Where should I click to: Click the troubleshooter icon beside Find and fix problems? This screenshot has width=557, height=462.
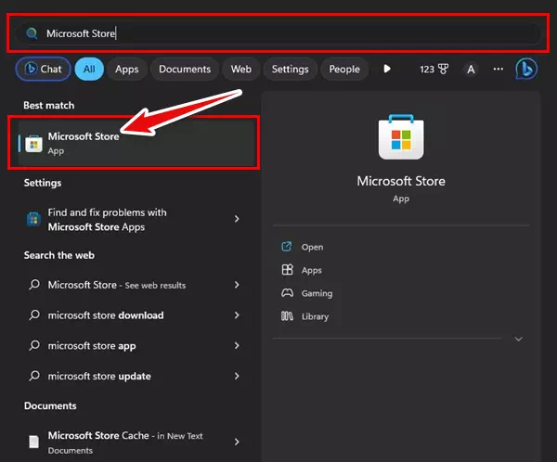pyautogui.click(x=33, y=219)
